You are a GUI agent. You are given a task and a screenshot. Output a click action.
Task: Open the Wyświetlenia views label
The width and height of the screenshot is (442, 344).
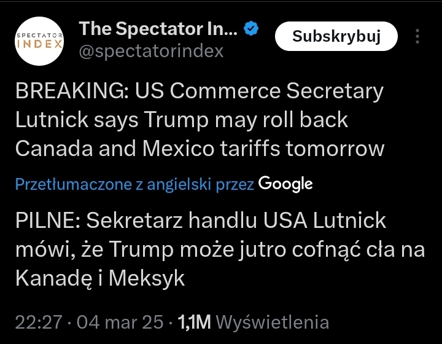pos(273,321)
